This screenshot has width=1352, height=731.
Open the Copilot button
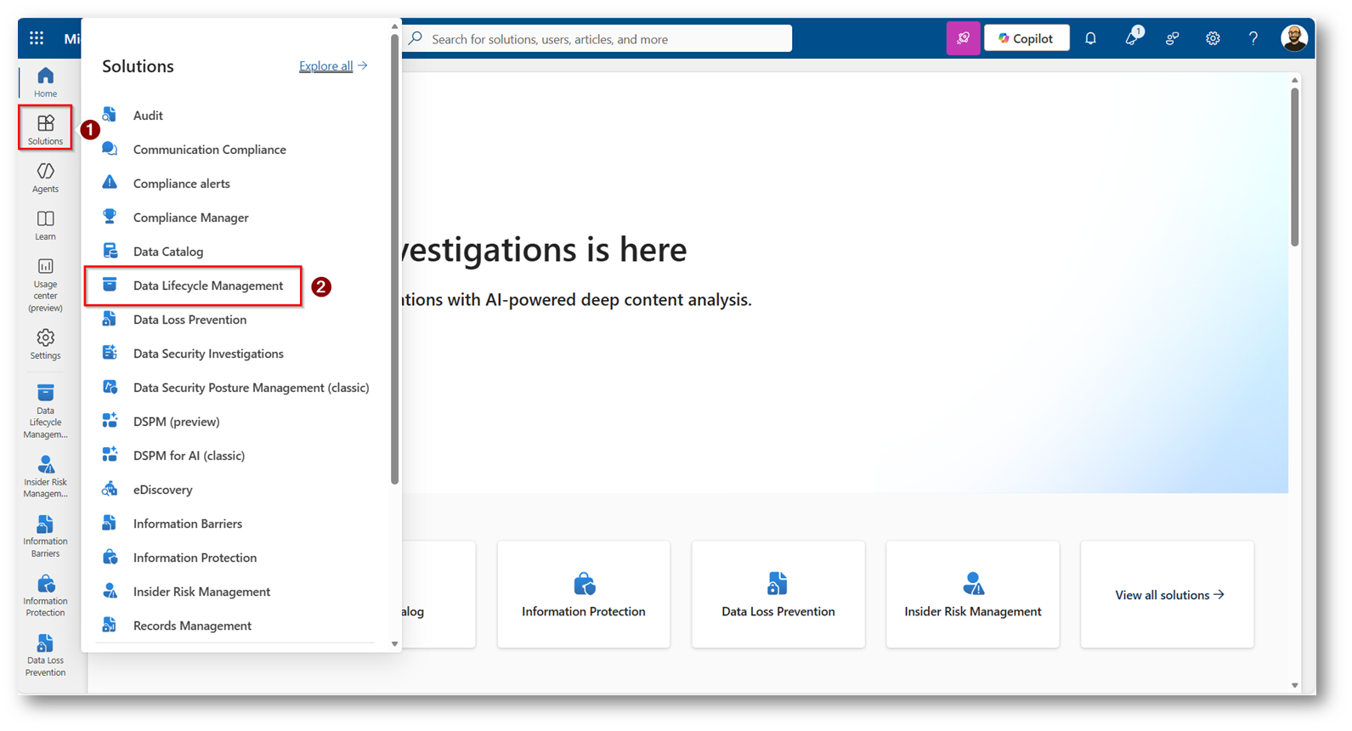(1027, 38)
